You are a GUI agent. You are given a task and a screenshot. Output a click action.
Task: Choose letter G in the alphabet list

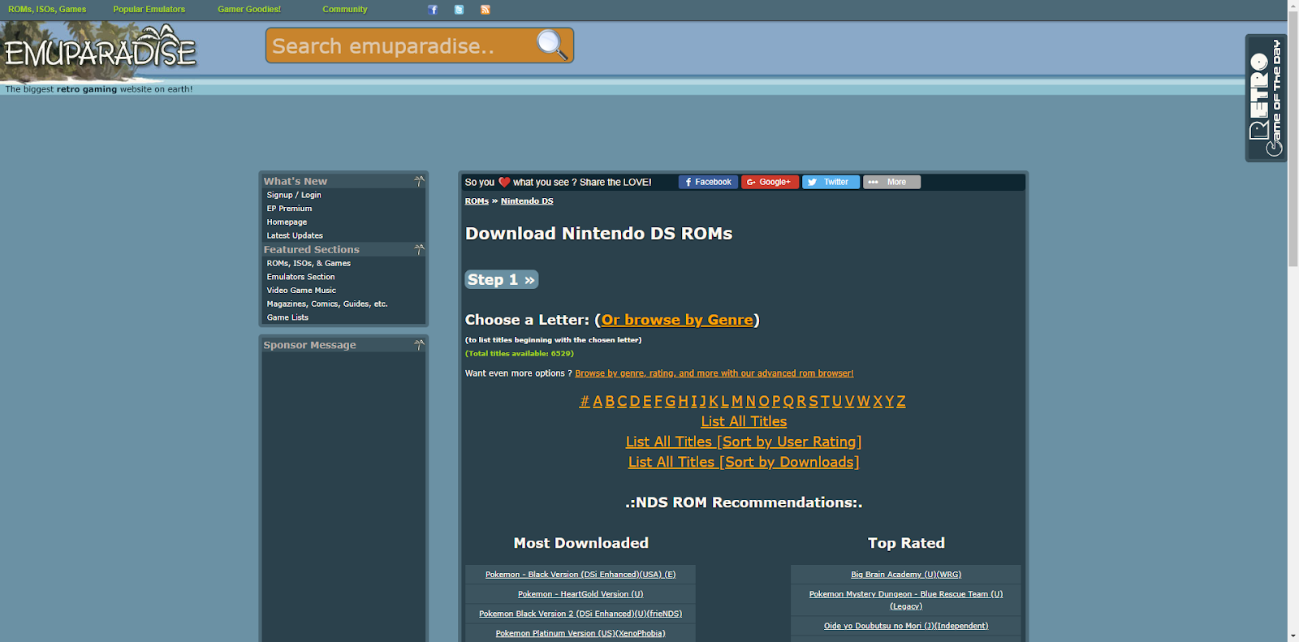pos(671,401)
